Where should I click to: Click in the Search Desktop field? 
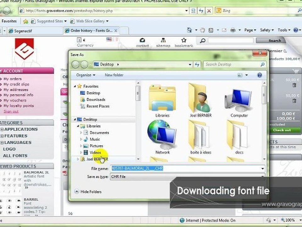232,64
